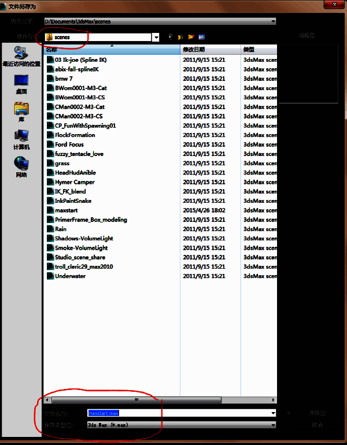Open the file name dropdown arrow
The width and height of the screenshot is (347, 445).
coord(272,413)
